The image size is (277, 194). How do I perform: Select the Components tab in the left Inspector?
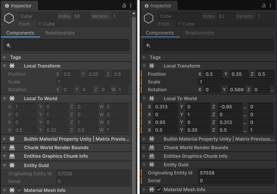point(20,33)
